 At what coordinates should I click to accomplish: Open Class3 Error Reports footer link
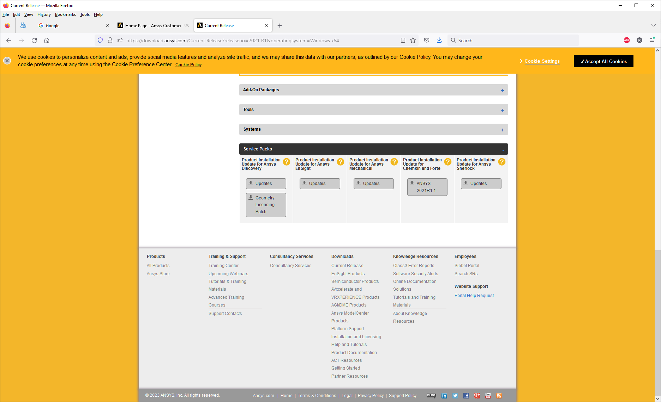[414, 266]
